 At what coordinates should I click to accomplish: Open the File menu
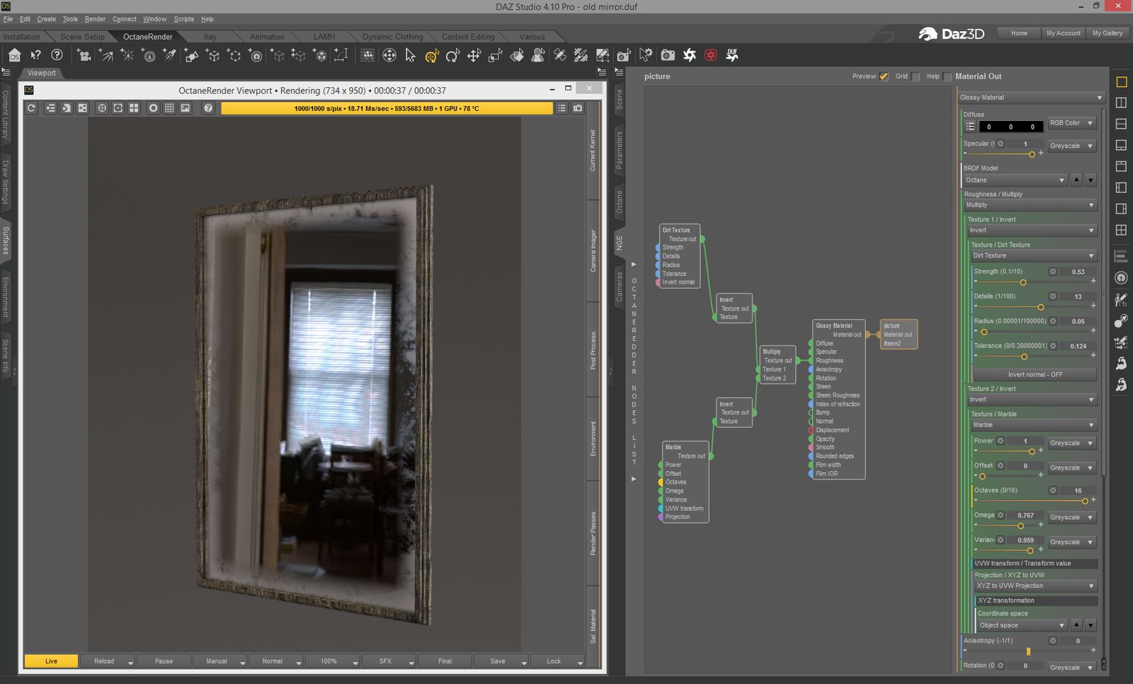(x=8, y=19)
